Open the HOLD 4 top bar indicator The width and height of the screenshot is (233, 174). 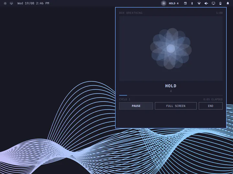(x=173, y=3)
